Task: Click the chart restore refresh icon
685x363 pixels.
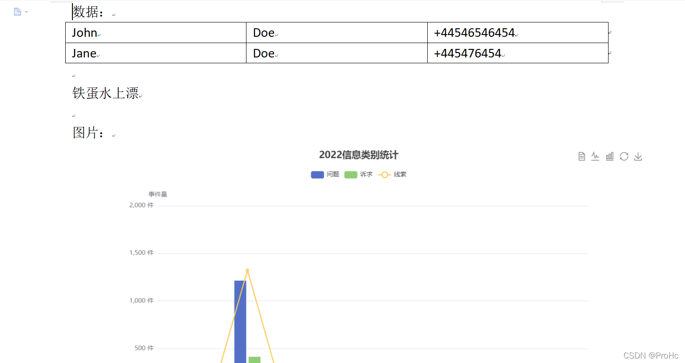Action: pos(624,156)
